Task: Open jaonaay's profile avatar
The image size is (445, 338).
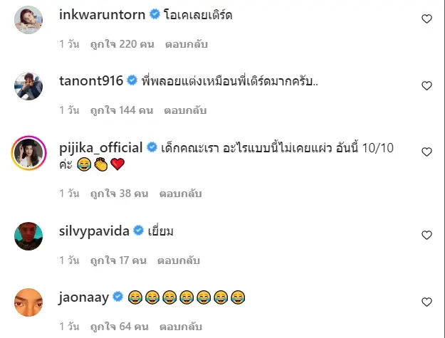Action: click(28, 302)
